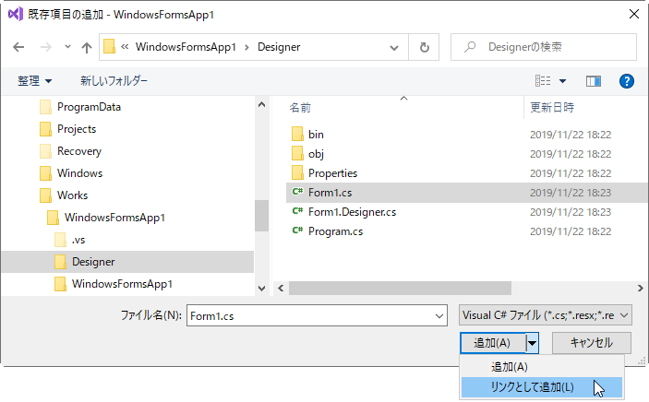Close the 既存項目の追加 dialog
Screen dimensions: 649x402
click(x=633, y=15)
